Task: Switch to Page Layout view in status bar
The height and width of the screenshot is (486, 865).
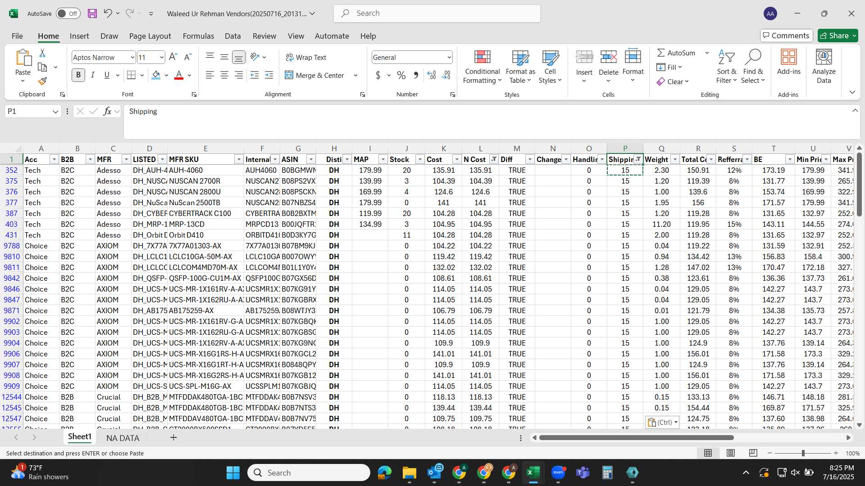Action: coord(731,453)
